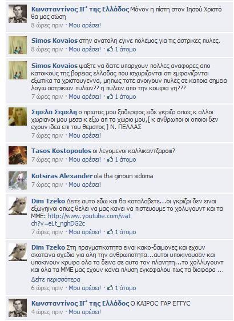234x321 pixels.
Task: Open the youtube.com link in Dim Tzeko's comment
Action: [81, 220]
